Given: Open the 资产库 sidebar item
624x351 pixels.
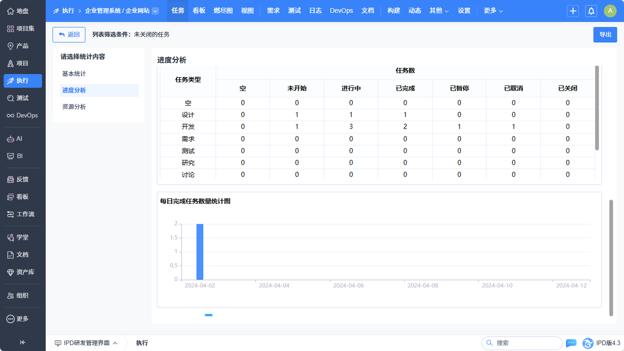Looking at the screenshot, I should coord(23,272).
